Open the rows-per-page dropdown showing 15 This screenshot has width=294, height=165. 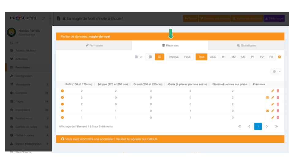pyautogui.click(x=276, y=71)
